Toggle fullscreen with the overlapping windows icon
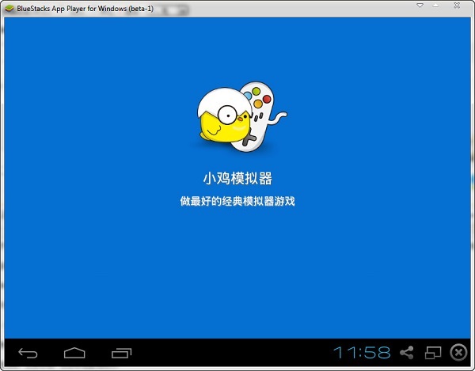Viewport: 475px width, 371px height. [x=433, y=353]
